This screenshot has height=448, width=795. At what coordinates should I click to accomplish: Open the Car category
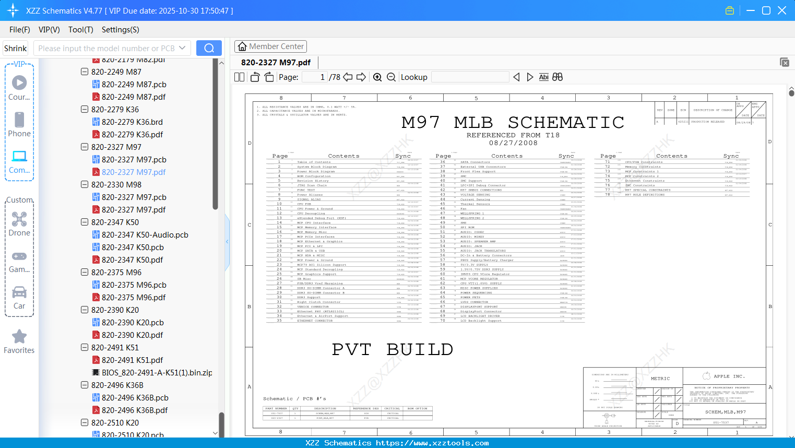19,298
